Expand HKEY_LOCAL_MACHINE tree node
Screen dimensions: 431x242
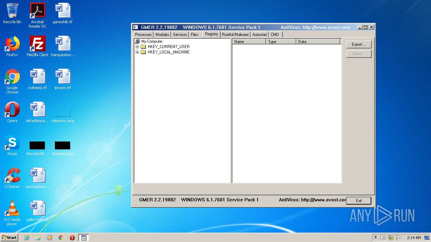pyautogui.click(x=137, y=52)
